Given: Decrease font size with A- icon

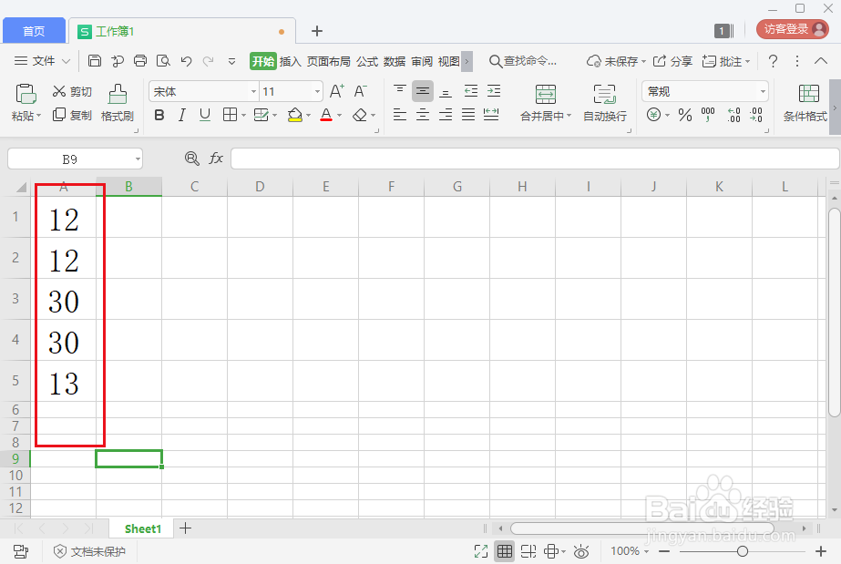Looking at the screenshot, I should click(361, 91).
